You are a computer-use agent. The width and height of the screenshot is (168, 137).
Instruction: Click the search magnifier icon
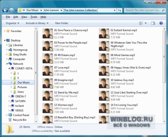(x=163, y=10)
